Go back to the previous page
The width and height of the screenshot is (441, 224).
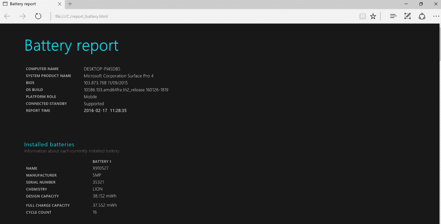[x=7, y=16]
